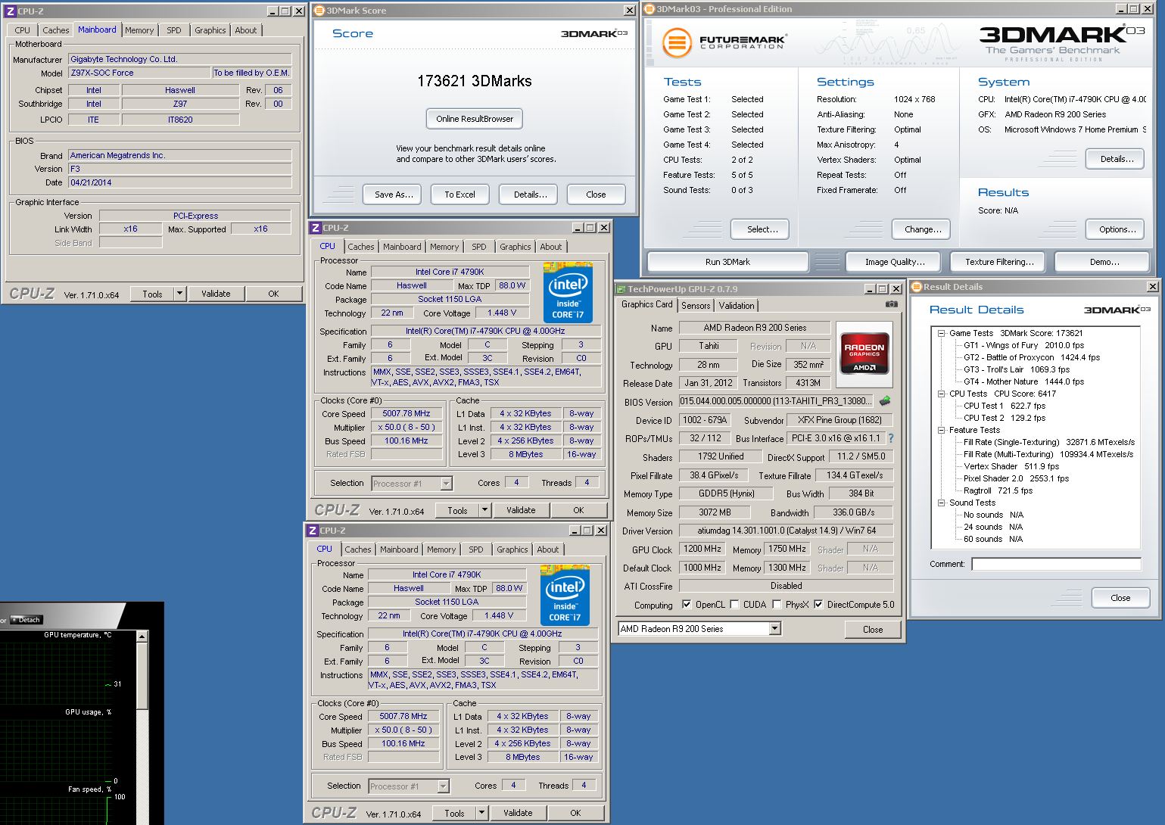Collapse the Feature Tests tree node

942,430
